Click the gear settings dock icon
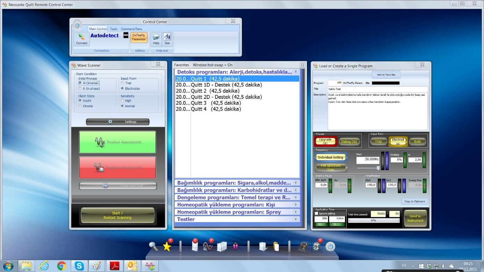The image size is (484, 272). tap(316, 246)
